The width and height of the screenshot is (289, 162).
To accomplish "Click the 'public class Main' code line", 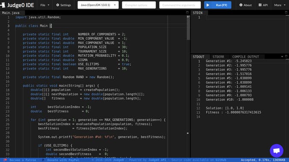I will [x=33, y=26].
